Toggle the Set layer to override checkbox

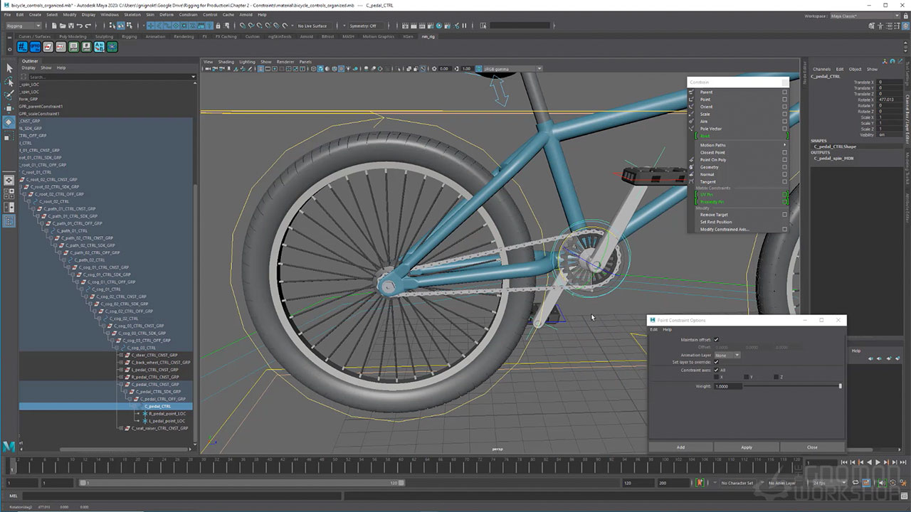pos(716,362)
